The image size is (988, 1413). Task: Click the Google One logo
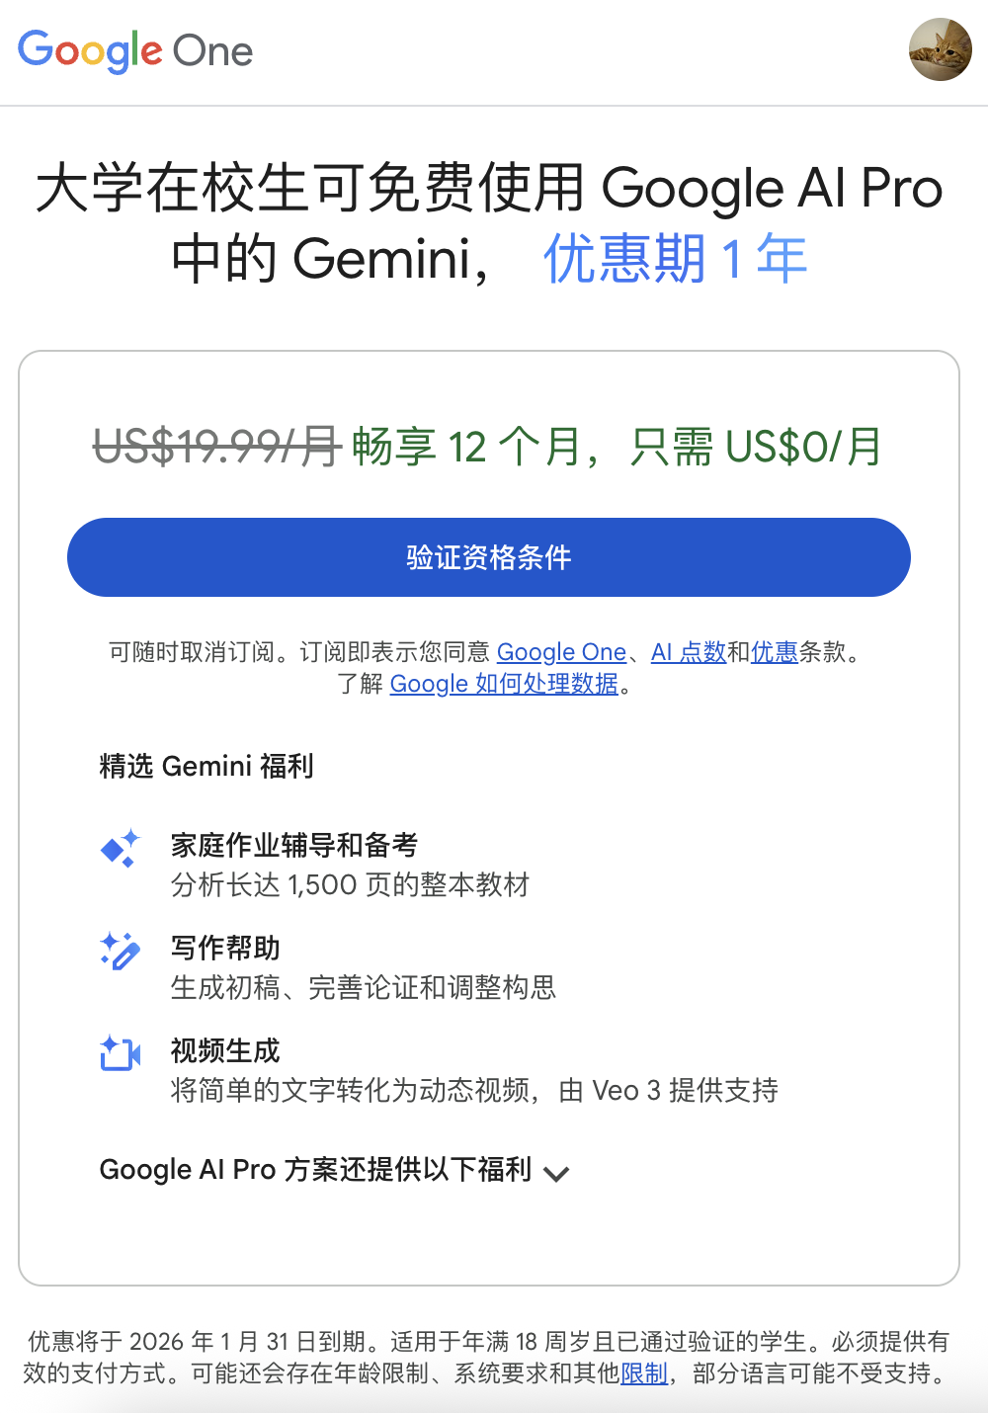[135, 50]
